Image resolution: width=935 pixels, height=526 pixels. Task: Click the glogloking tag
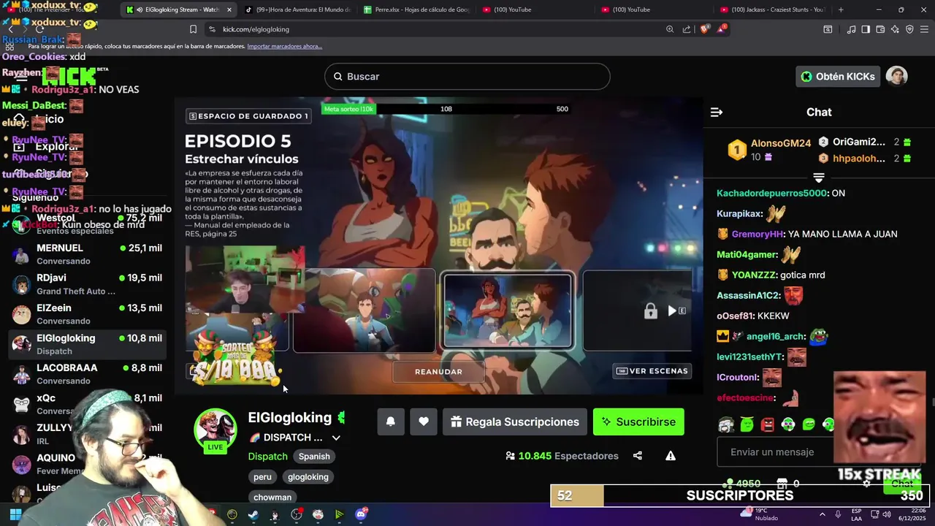308,477
